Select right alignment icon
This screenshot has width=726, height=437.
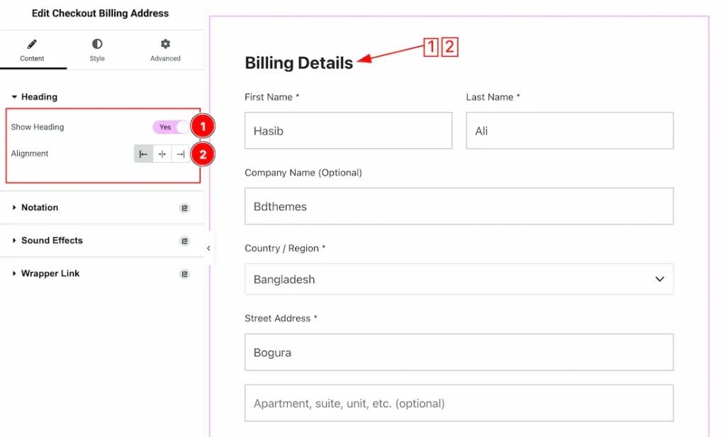pos(180,154)
